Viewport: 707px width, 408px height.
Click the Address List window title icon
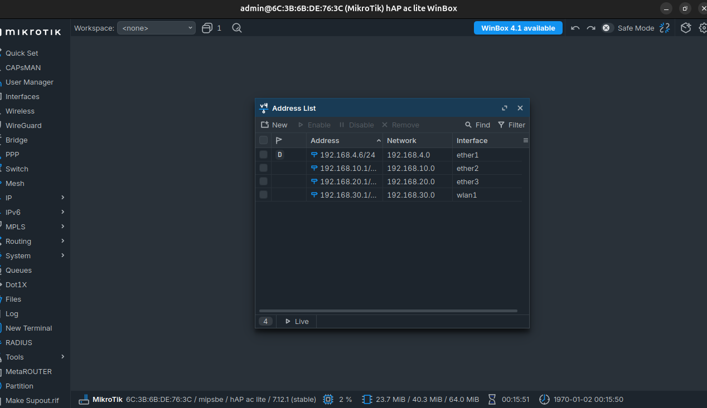264,108
